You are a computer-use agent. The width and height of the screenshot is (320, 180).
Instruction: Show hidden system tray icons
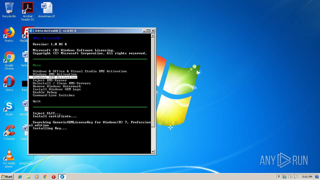pyautogui.click(x=279, y=177)
